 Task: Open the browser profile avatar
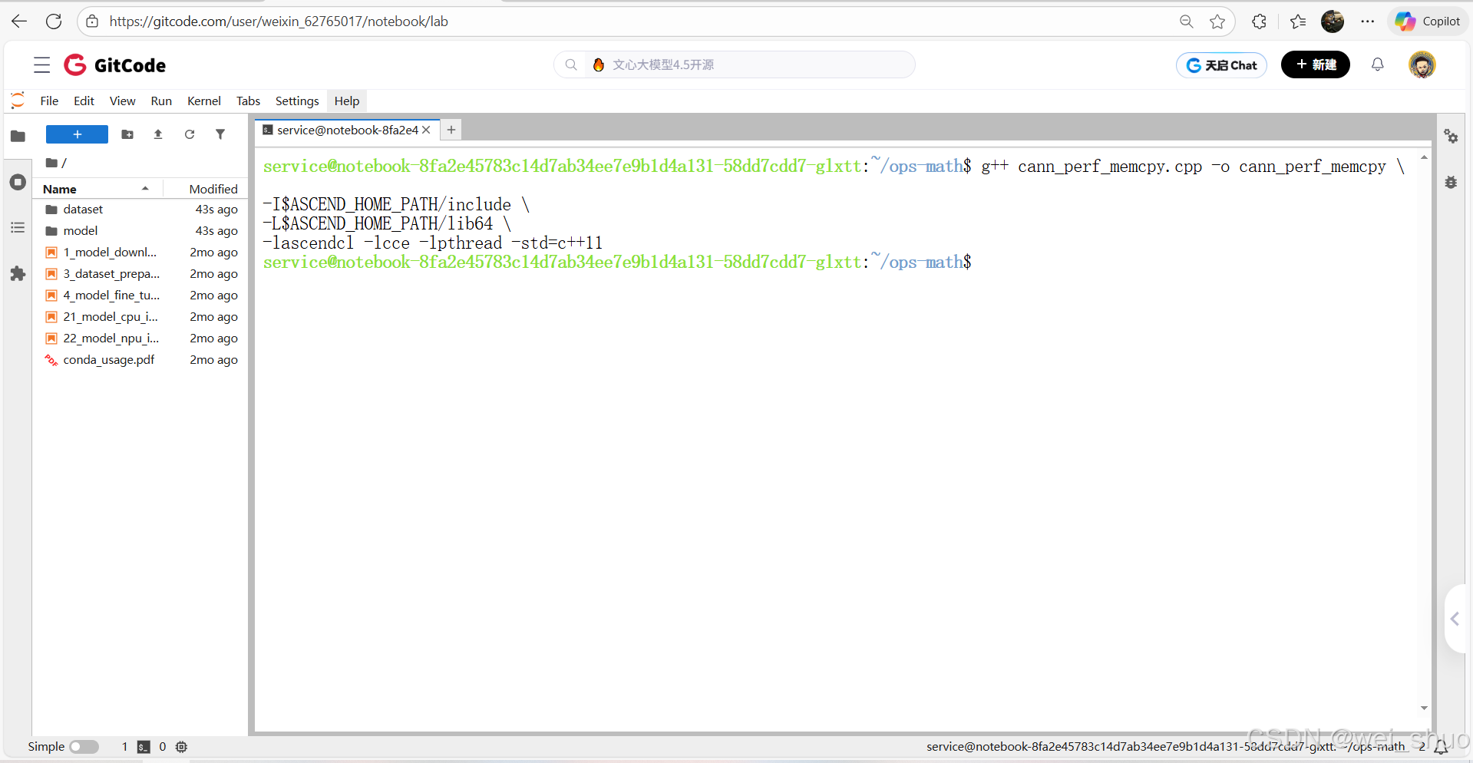(1333, 21)
